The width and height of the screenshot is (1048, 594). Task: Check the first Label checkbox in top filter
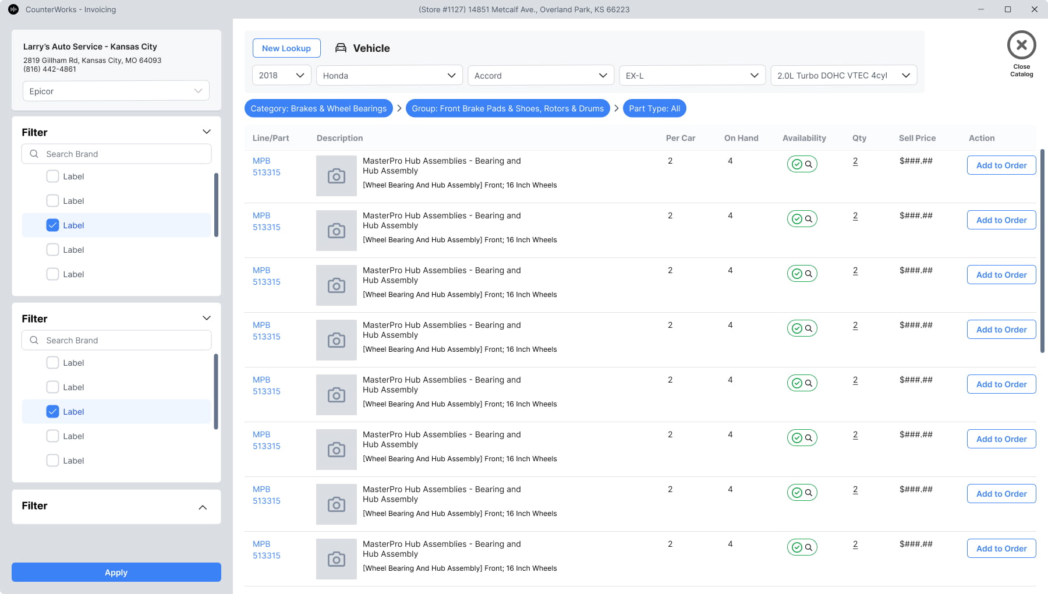(52, 176)
